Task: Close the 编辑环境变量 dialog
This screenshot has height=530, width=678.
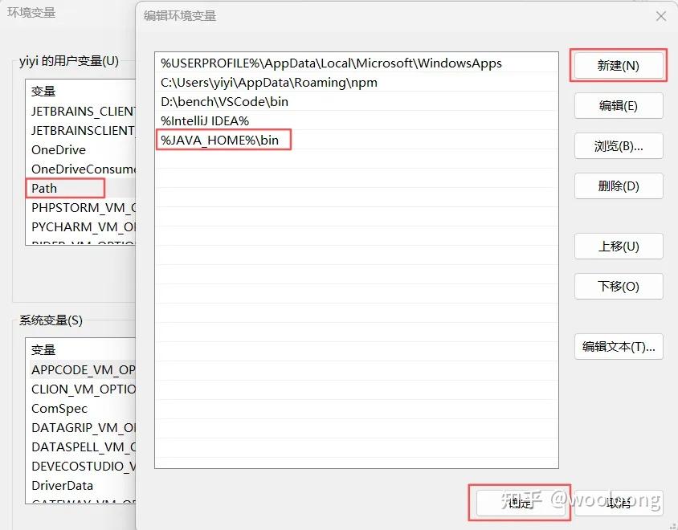Action: coord(661,16)
